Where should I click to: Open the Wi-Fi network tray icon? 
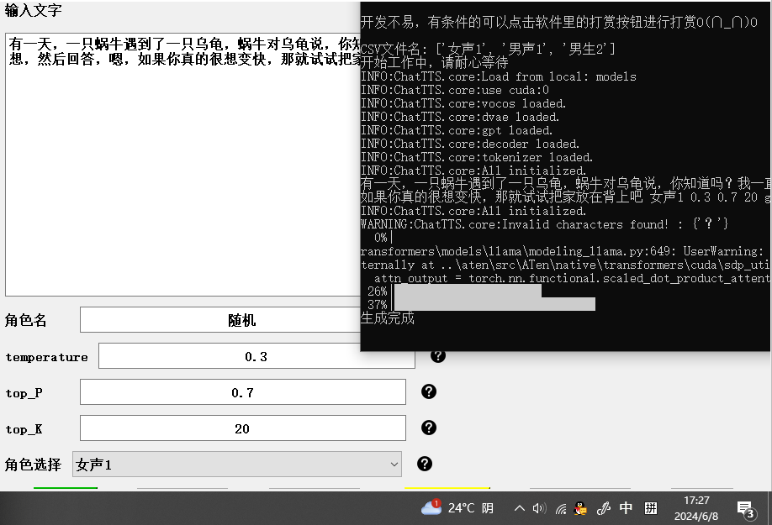pos(561,508)
